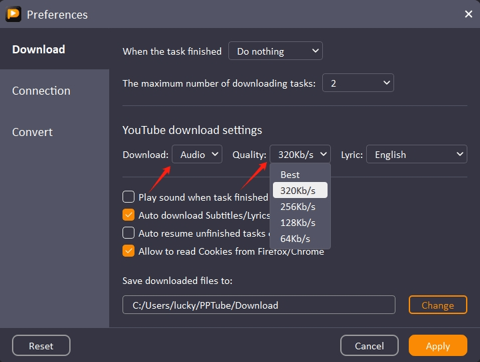
Task: Enable Auto resume unfinished tasks
Action: click(128, 233)
